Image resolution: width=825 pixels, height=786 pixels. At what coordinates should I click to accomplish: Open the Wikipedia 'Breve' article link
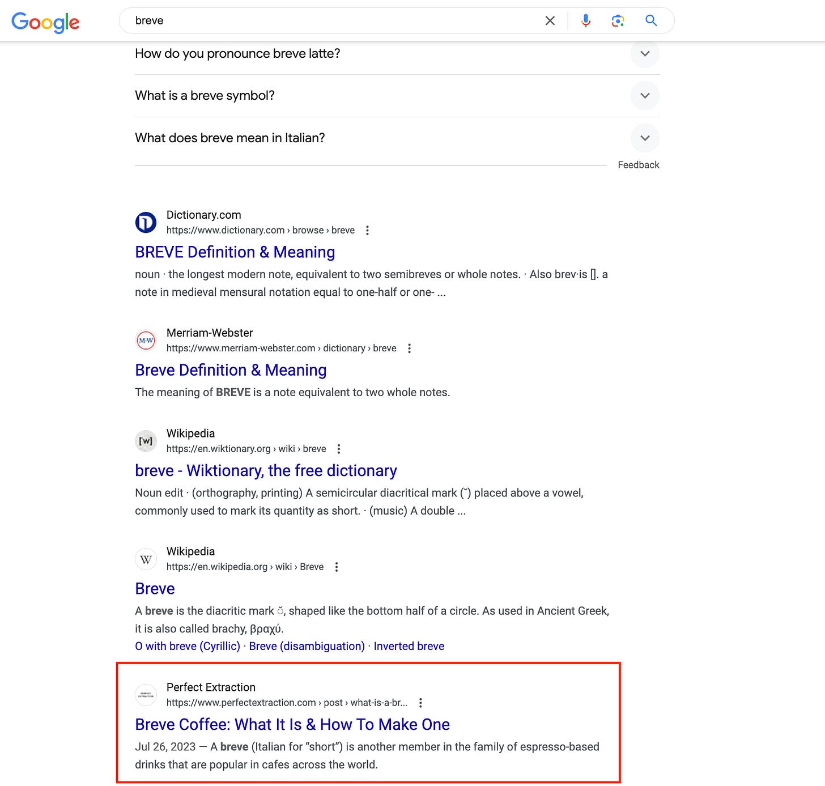point(155,589)
